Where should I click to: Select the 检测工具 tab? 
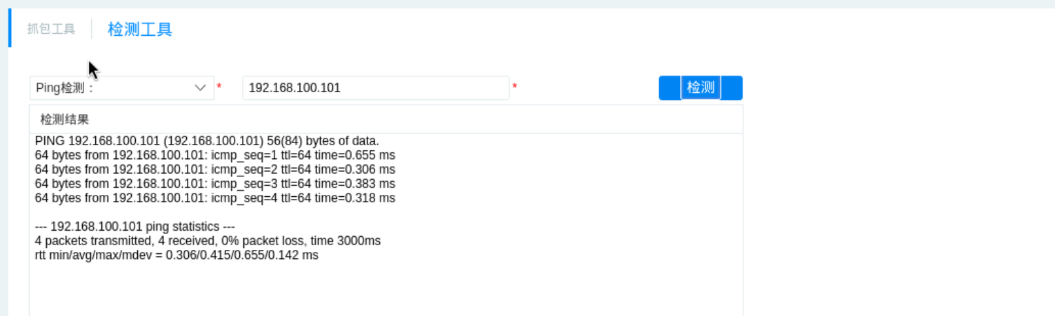pos(140,29)
